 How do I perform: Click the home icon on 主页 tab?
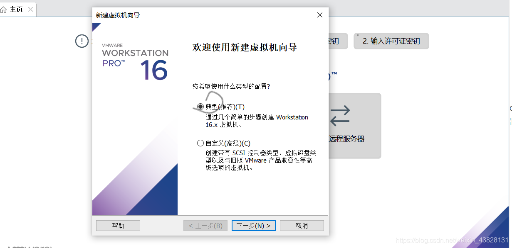pyautogui.click(x=4, y=10)
